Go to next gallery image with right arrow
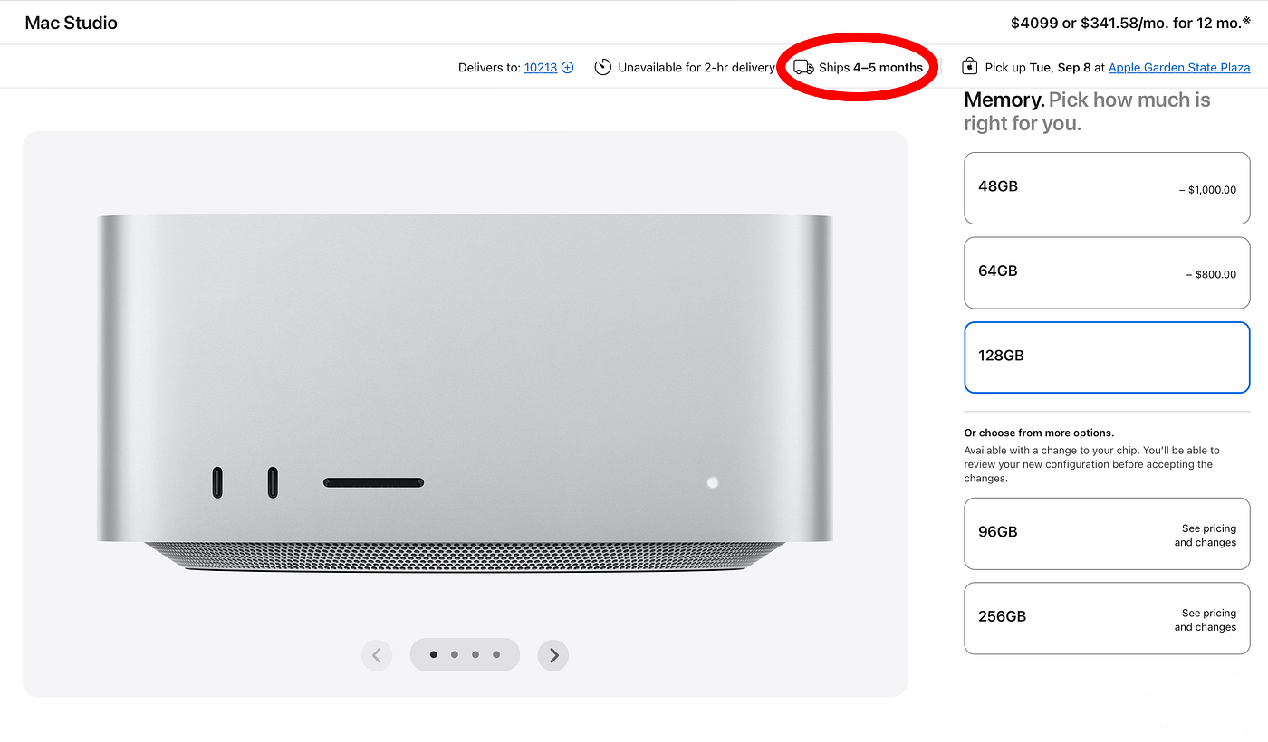 click(x=553, y=655)
